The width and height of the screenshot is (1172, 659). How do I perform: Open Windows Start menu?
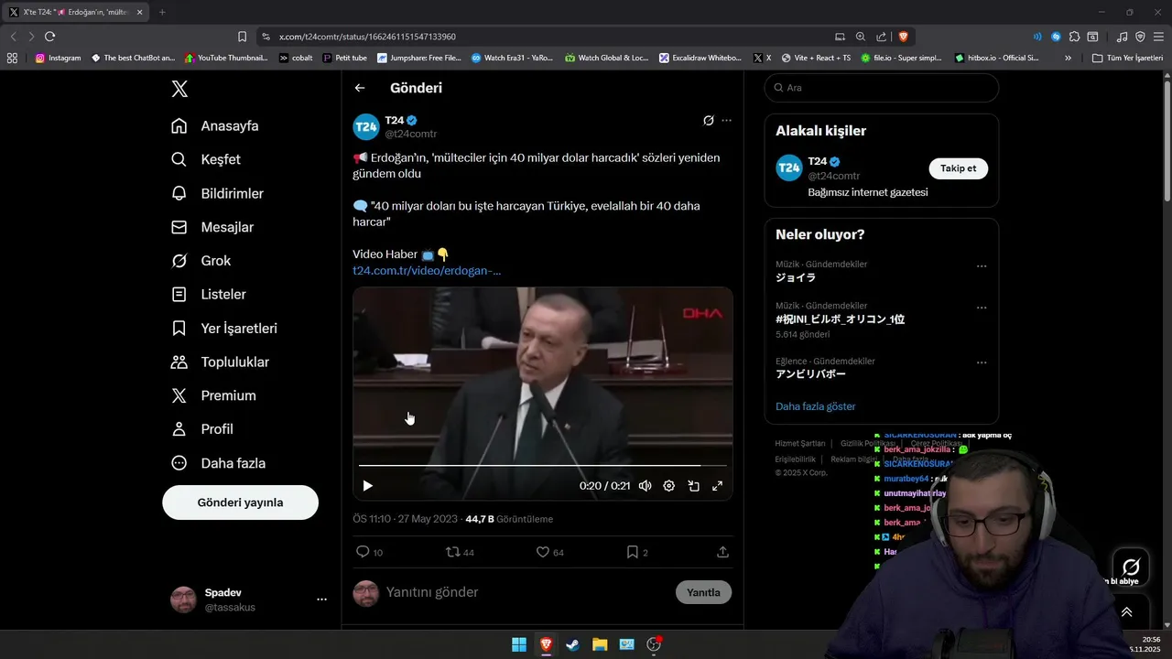coord(519,644)
